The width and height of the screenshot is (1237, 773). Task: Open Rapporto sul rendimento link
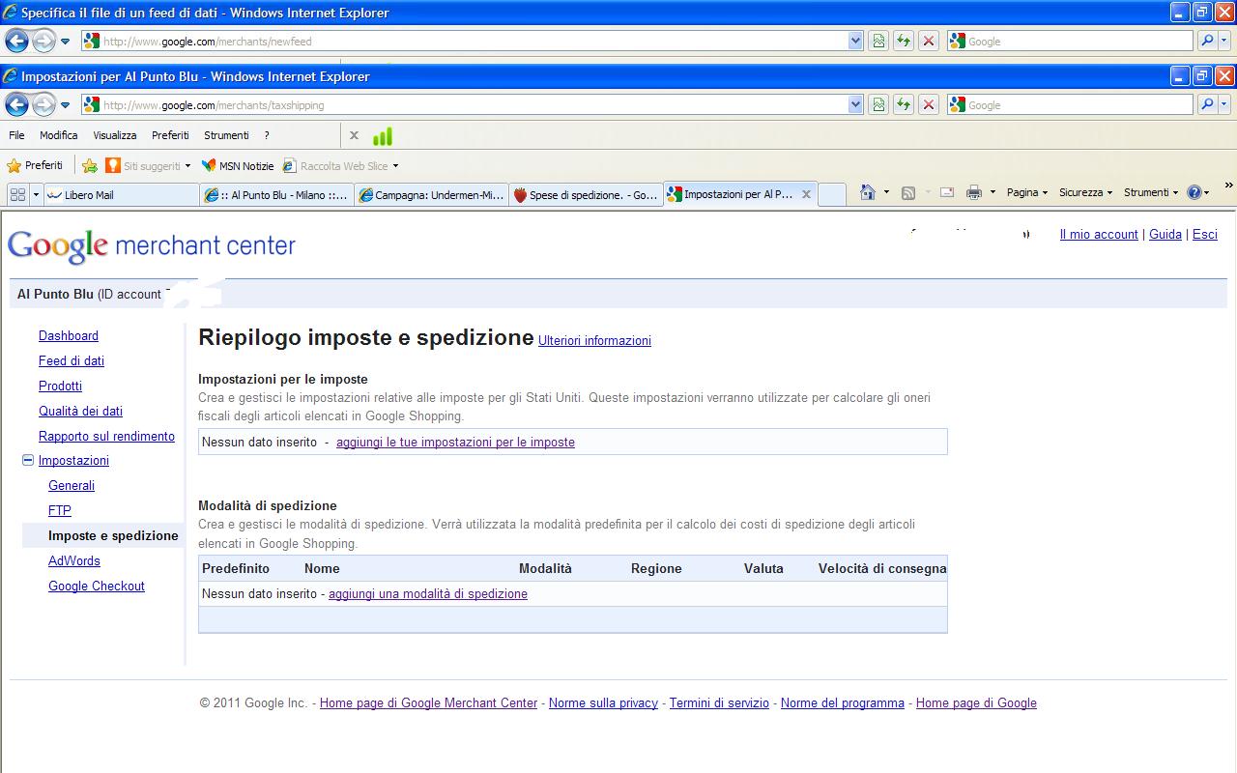106,436
